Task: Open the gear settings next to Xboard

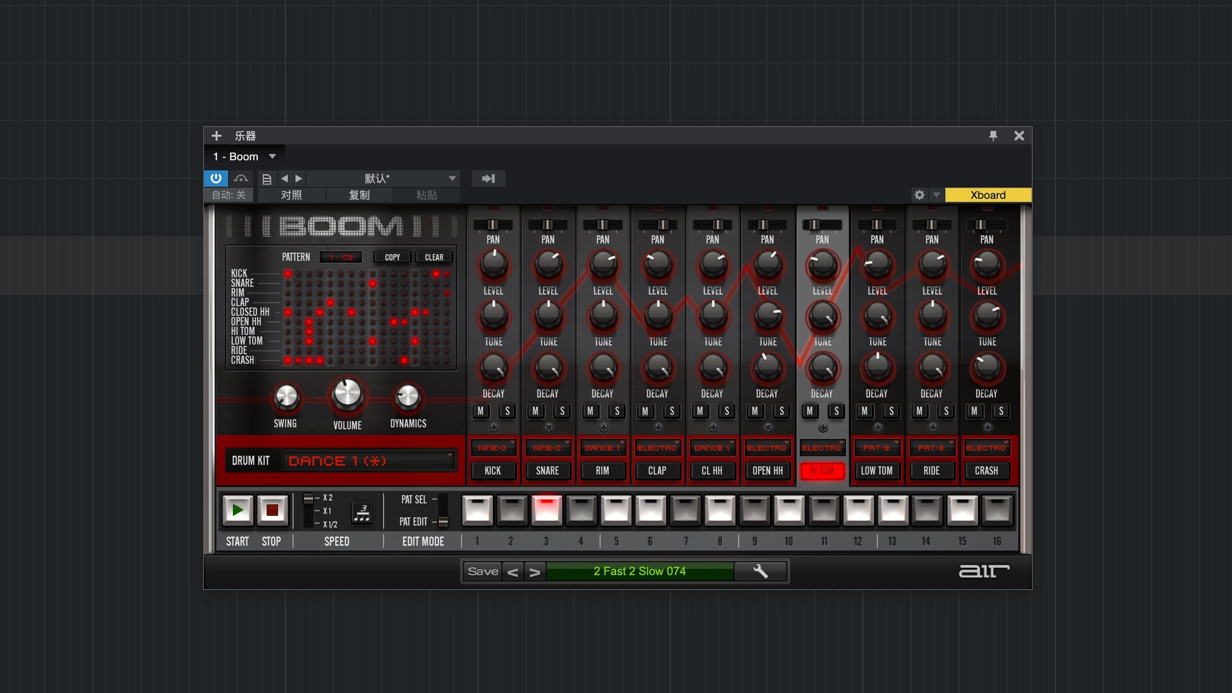Action: 919,195
